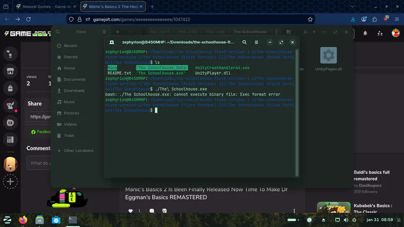Open Baldi's basics full remastered link
Screen dimensions: 404x227
(x=372, y=175)
